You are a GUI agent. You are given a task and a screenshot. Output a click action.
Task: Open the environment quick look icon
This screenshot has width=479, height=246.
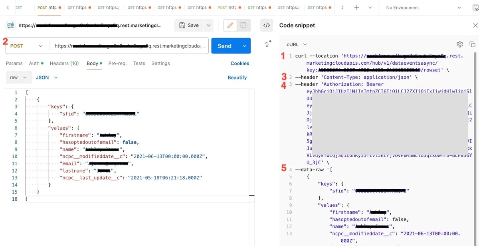475,8
